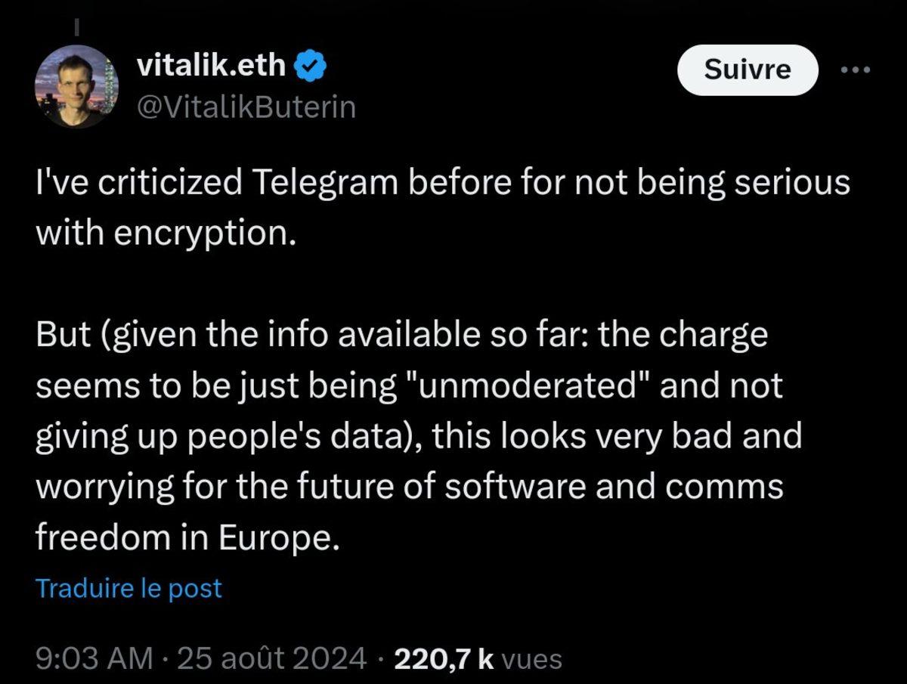The image size is (907, 684).
Task: Select Traduire le post to translate
Action: 128,587
